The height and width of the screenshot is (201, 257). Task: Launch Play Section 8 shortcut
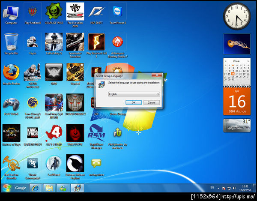(x=33, y=13)
